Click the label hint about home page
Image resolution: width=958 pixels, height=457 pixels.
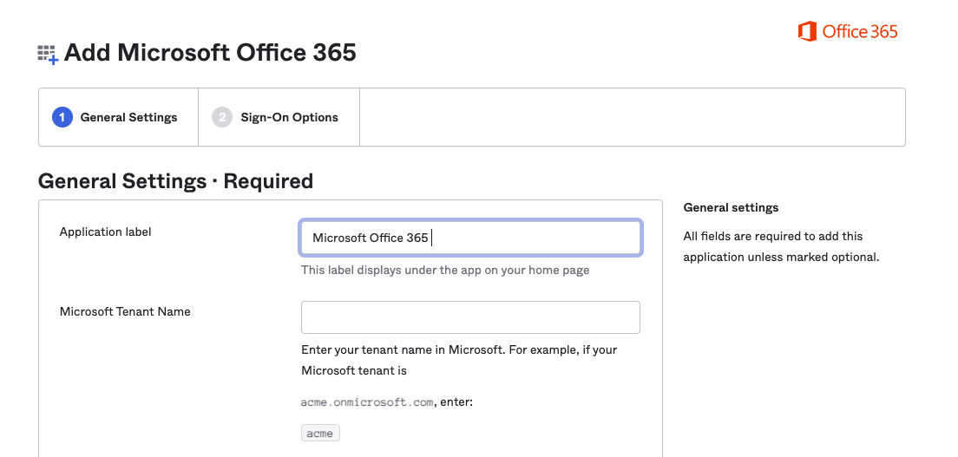coord(445,270)
